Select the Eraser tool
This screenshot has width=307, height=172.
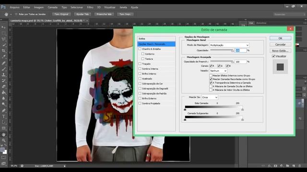(x=3, y=86)
